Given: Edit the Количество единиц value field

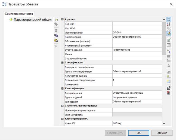Looking at the screenshot, I should tap(137, 76).
